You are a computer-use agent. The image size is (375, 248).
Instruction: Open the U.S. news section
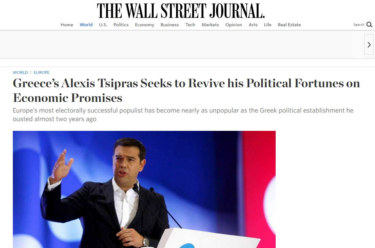tap(103, 25)
